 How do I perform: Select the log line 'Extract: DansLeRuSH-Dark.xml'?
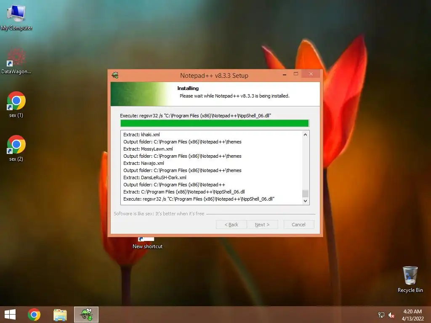(x=155, y=177)
